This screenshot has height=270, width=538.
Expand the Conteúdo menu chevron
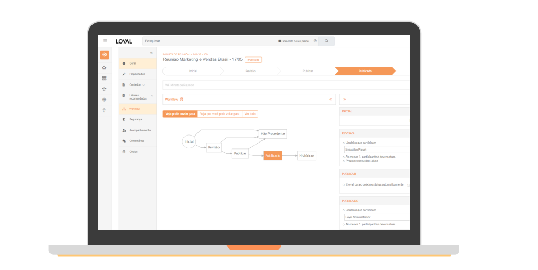143,85
